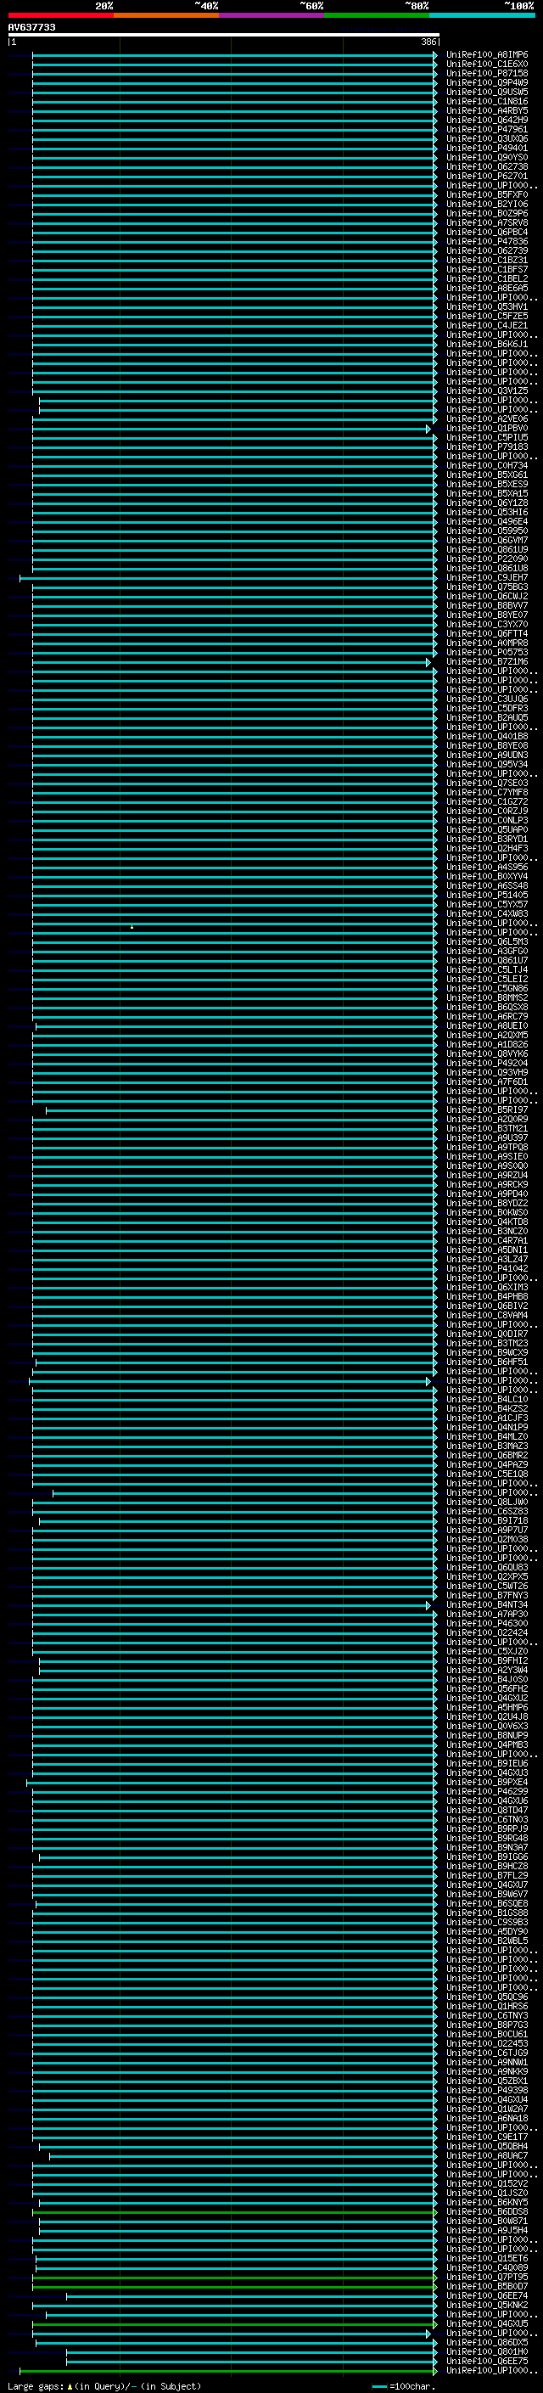The height and width of the screenshot is (2393, 543).
Task: Open hit UniRef100_A8IMP6
Action: [x=487, y=55]
